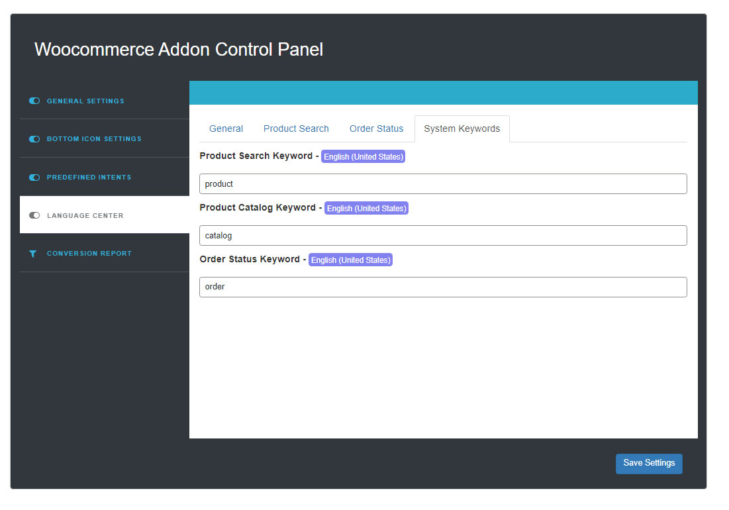
Task: Click the General Settings toggle icon
Action: click(34, 101)
